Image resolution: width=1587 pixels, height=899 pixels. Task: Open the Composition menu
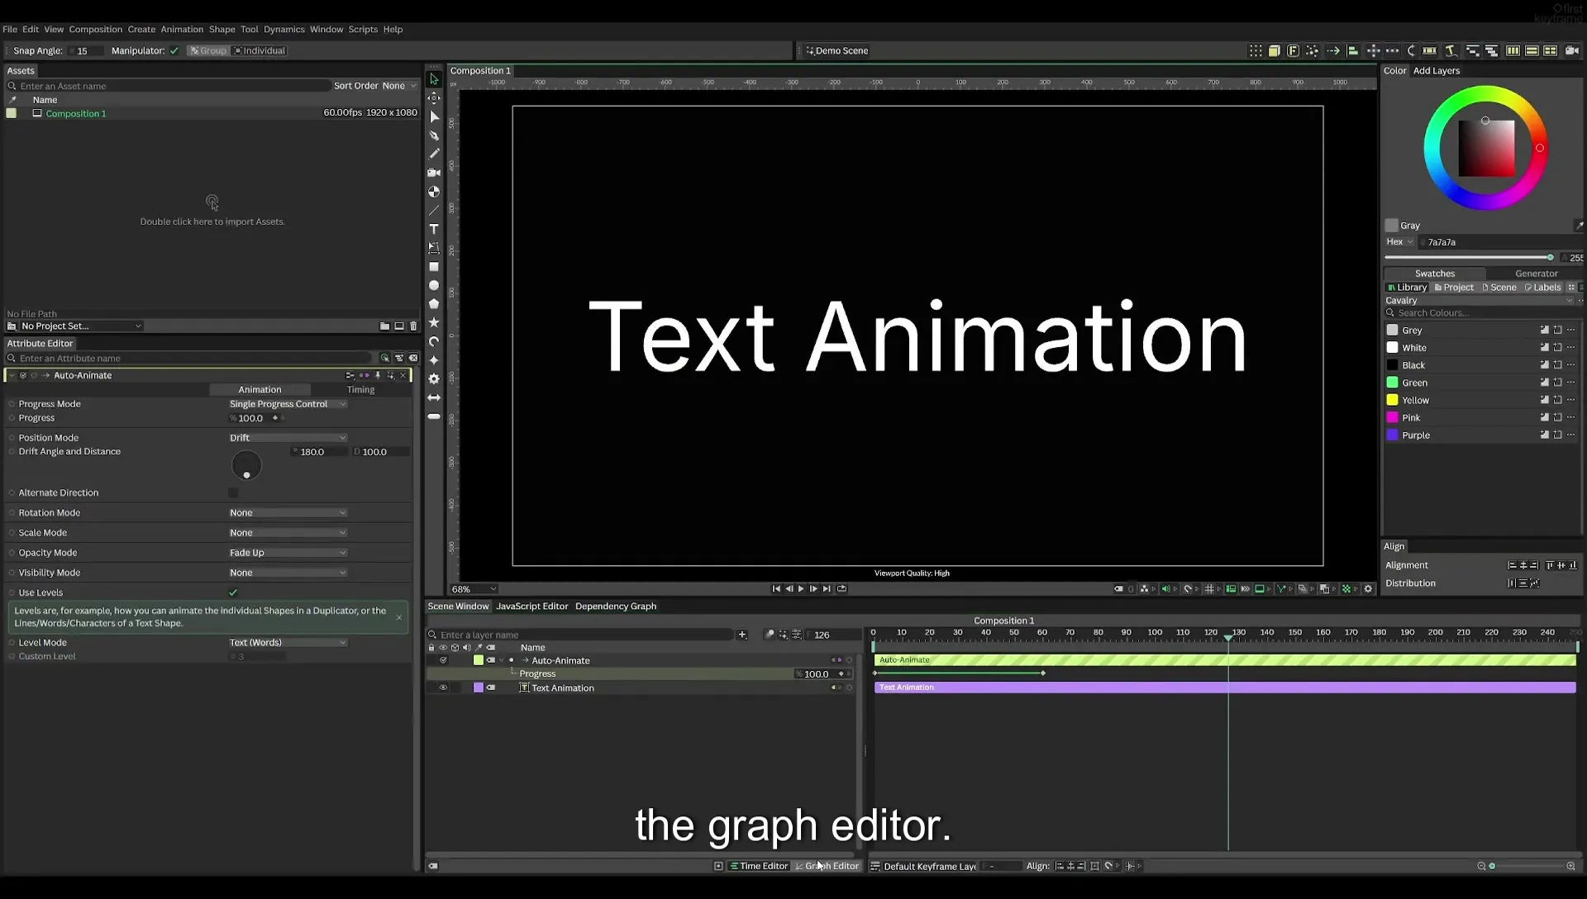coord(95,29)
